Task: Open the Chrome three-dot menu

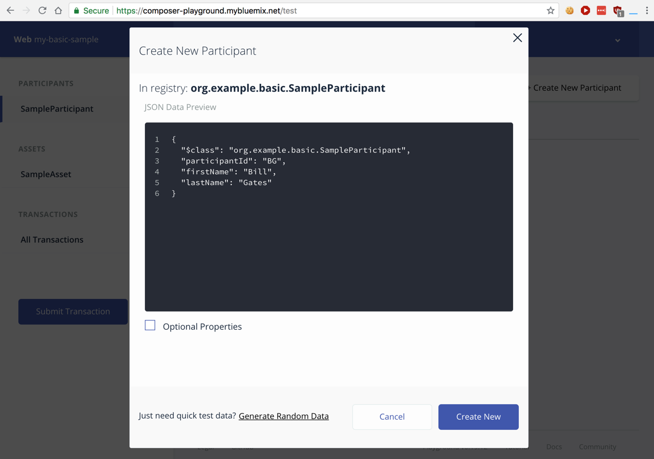Action: 647,11
